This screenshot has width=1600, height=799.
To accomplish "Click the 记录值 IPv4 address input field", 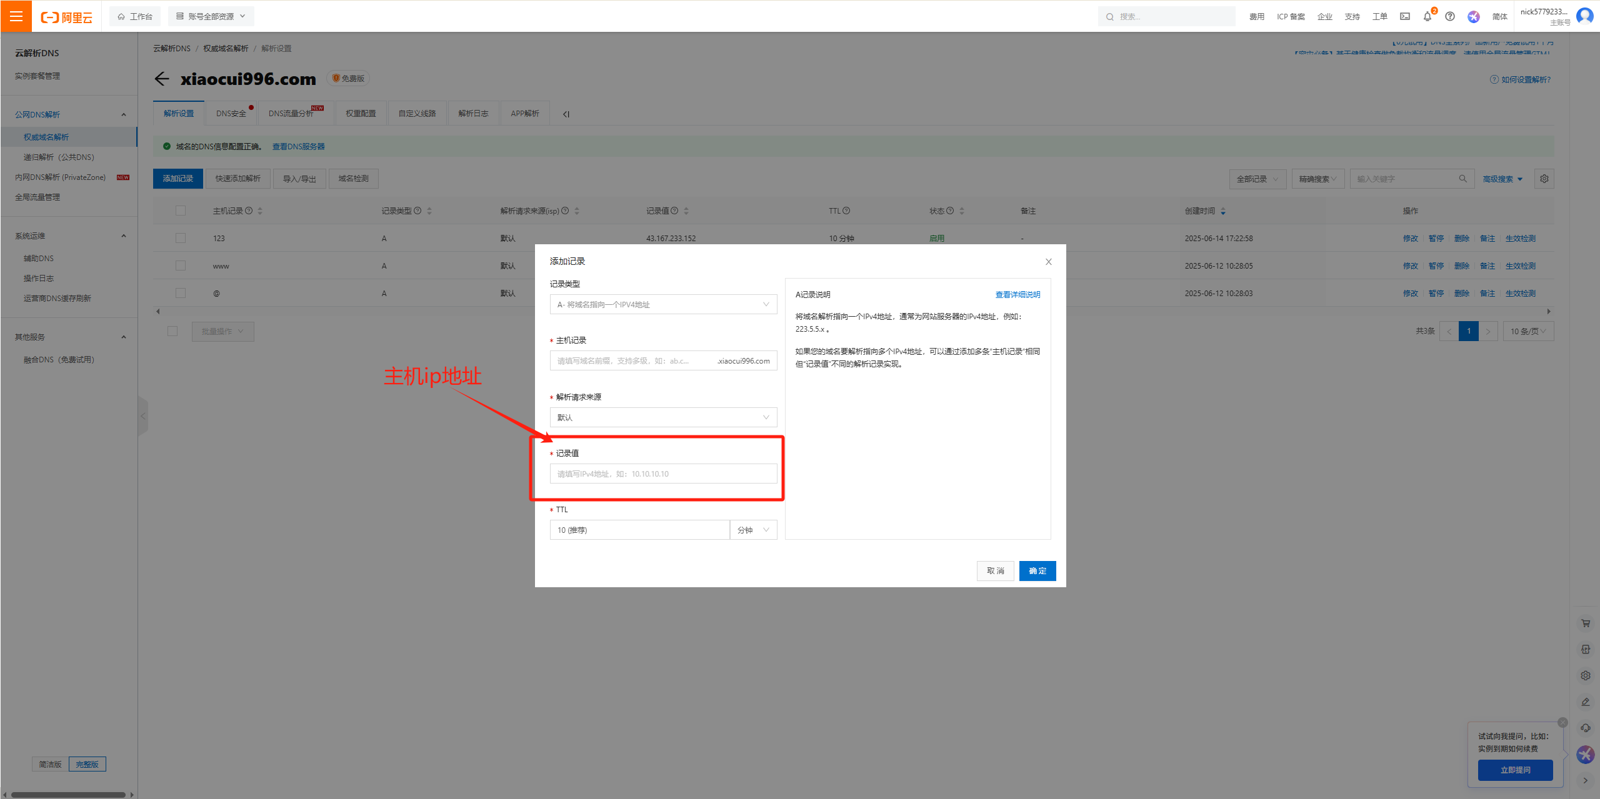I will 662,474.
